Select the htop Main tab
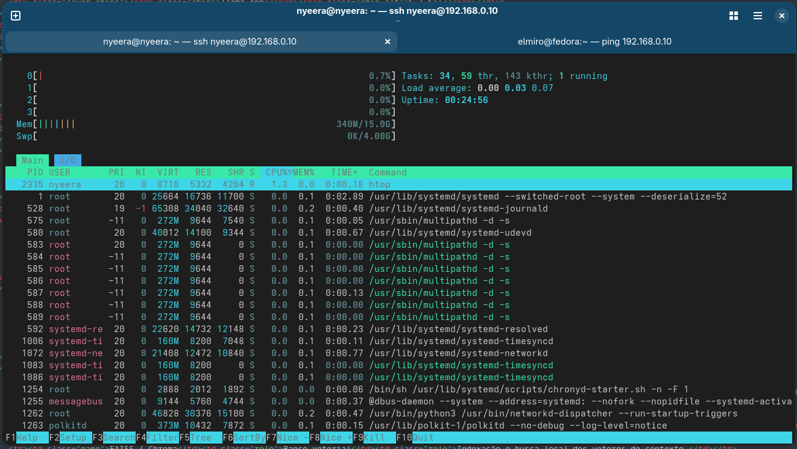This screenshot has width=797, height=449. click(33, 160)
